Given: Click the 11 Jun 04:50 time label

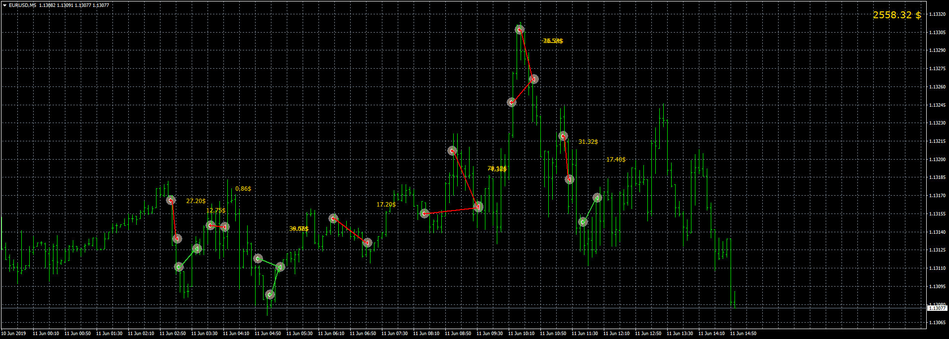Looking at the screenshot, I should coord(267,334).
